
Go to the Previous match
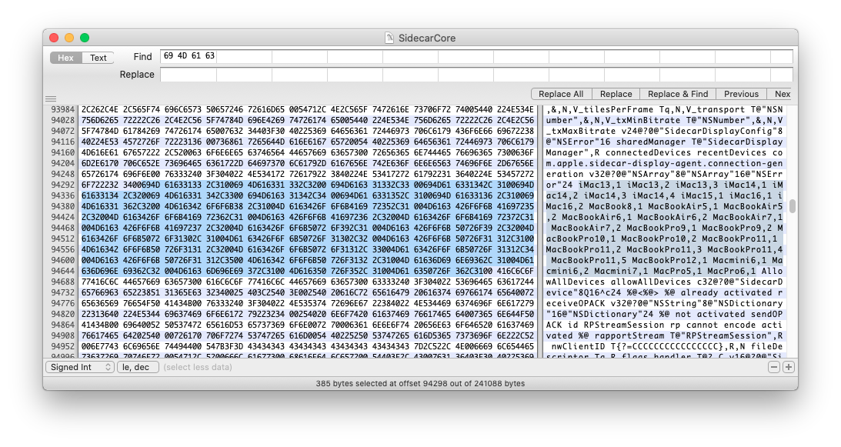point(741,94)
